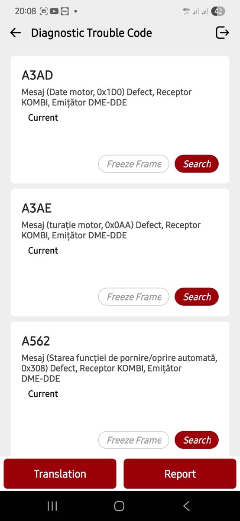Tap the back arrow icon

click(x=16, y=33)
